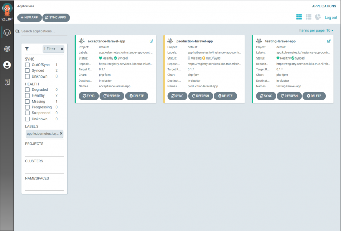The height and width of the screenshot is (231, 341).
Task: Click the Applications breadcrumb text
Action: point(26,6)
